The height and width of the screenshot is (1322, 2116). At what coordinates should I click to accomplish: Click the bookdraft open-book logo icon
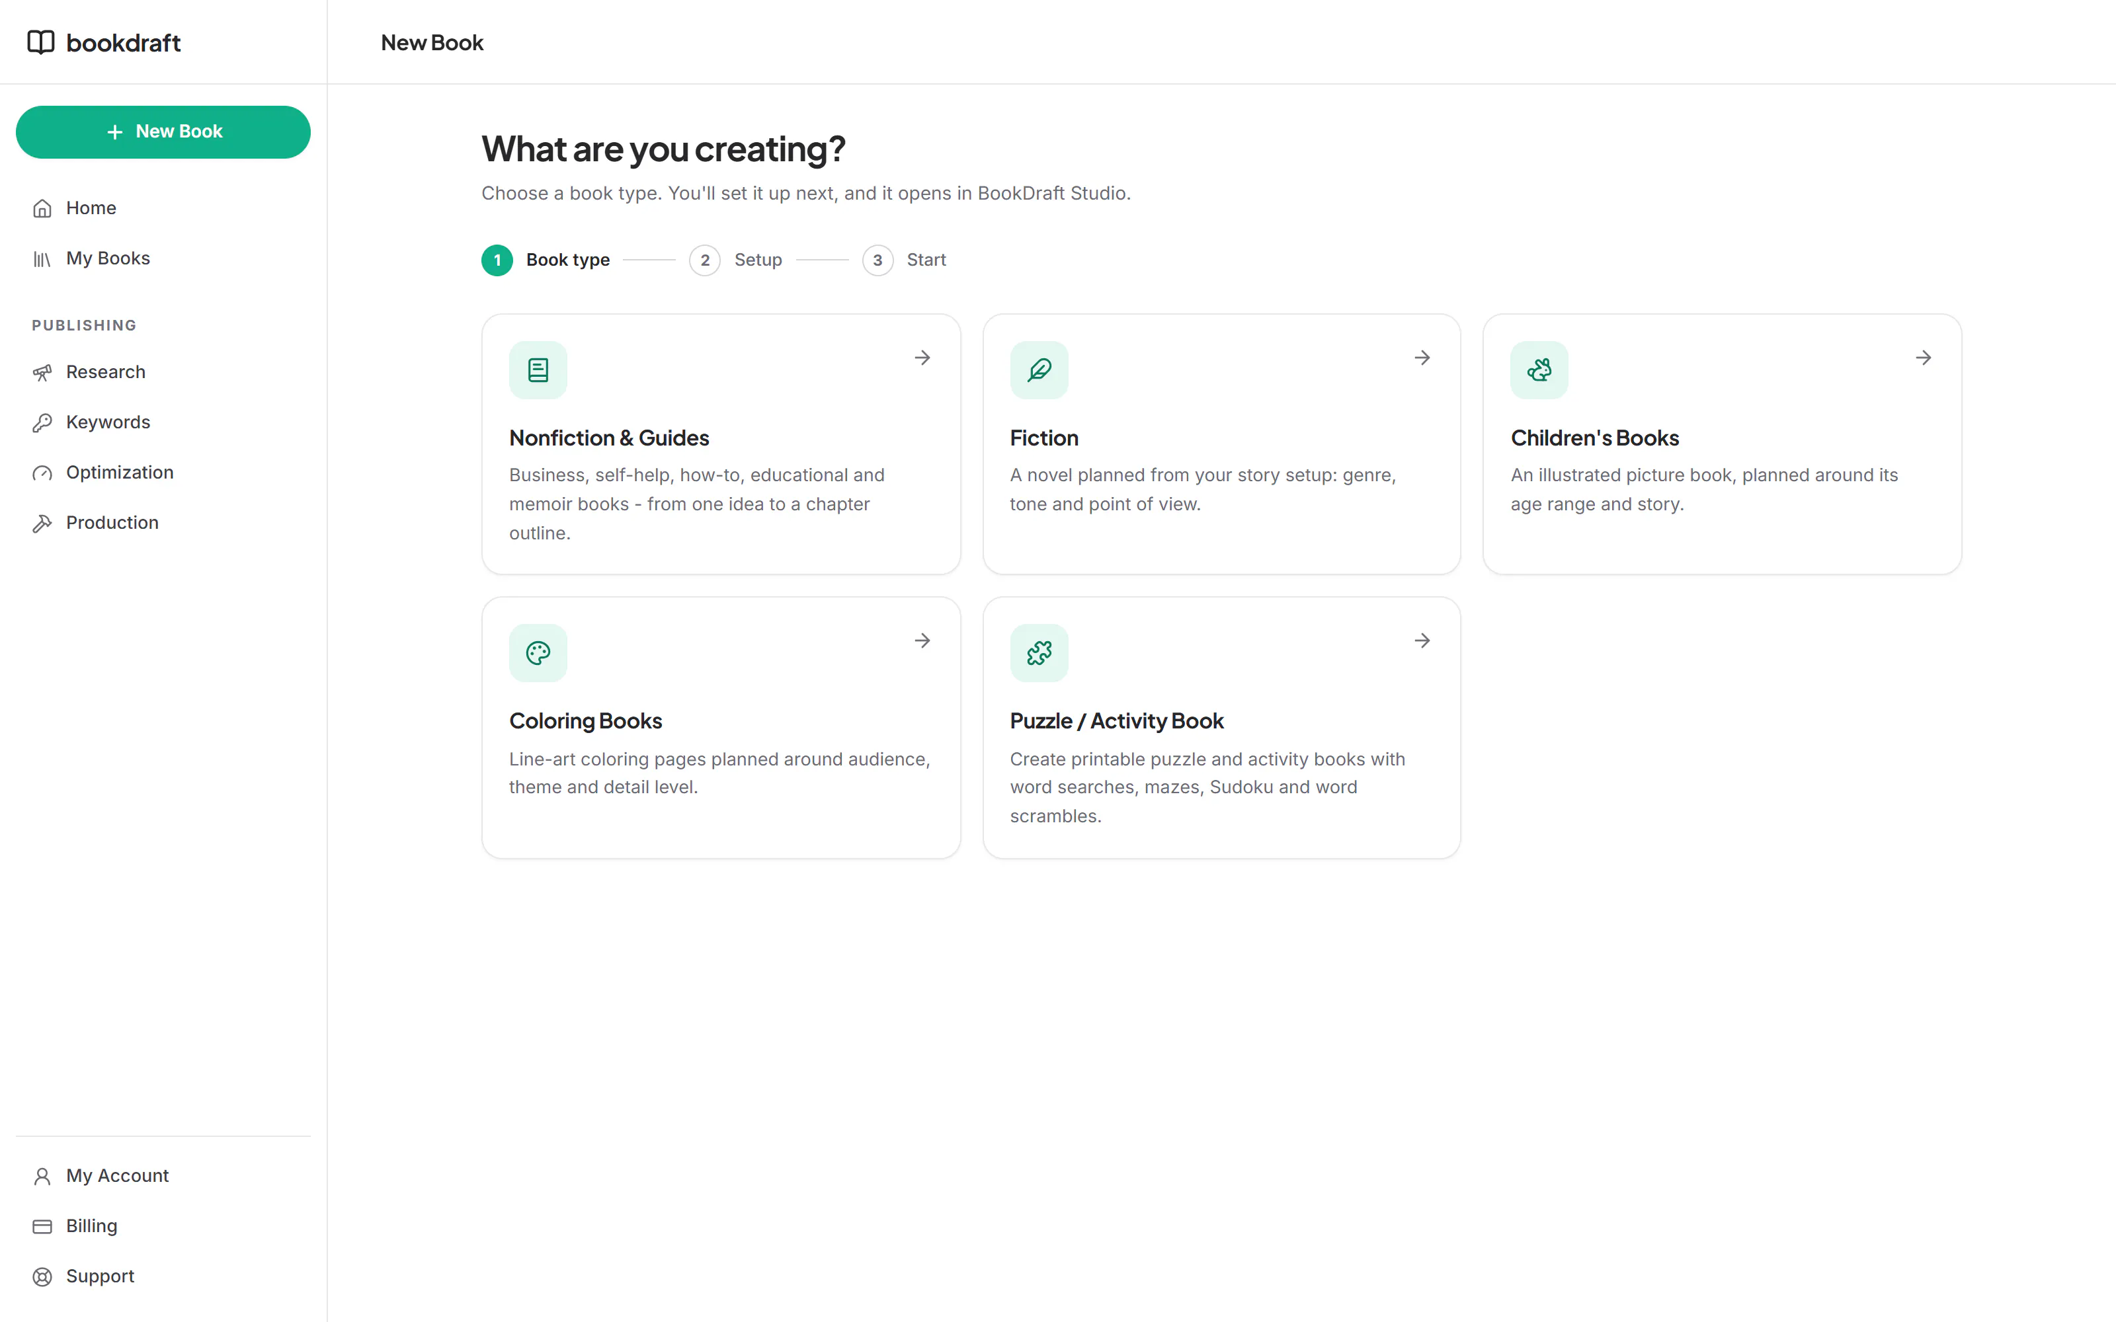[x=41, y=42]
